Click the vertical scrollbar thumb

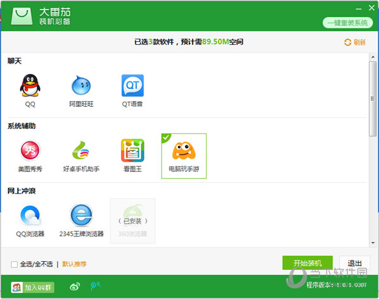(x=373, y=99)
